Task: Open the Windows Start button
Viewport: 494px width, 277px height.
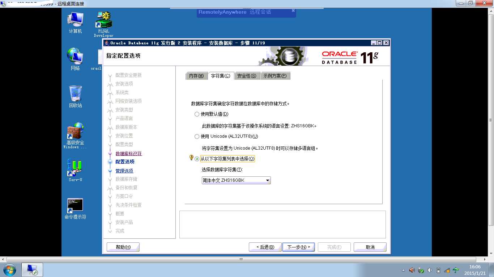Action: coord(9,270)
